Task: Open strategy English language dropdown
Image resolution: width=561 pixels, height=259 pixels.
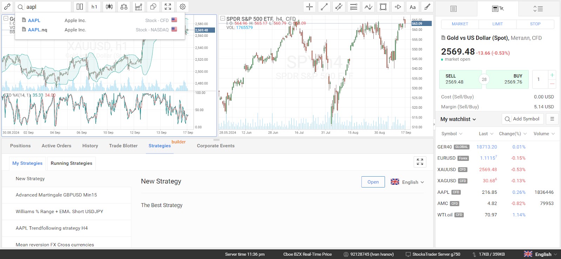Action: click(x=407, y=182)
